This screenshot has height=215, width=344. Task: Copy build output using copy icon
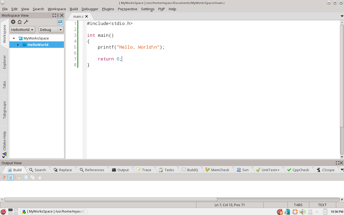(x=32, y=177)
